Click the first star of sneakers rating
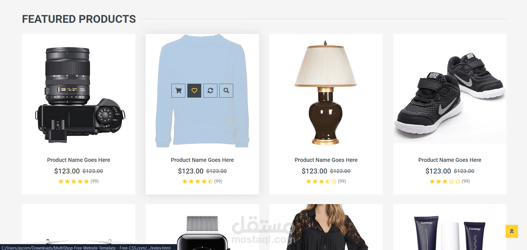This screenshot has width=527, height=250. point(432,181)
